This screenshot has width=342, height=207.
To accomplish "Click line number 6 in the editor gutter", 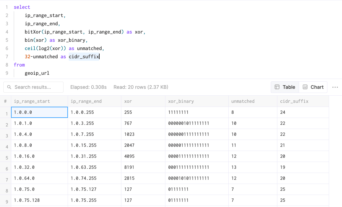I will click(7, 48).
